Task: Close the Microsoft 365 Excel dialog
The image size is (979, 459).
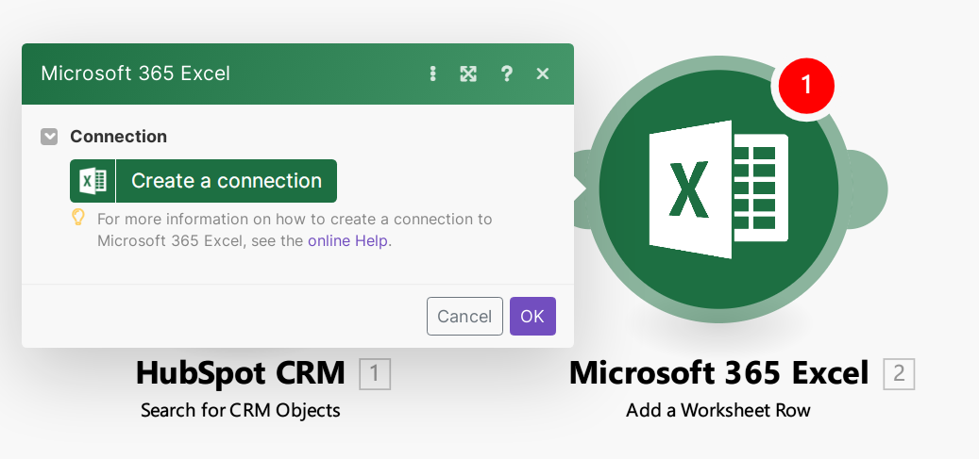Action: 543,74
